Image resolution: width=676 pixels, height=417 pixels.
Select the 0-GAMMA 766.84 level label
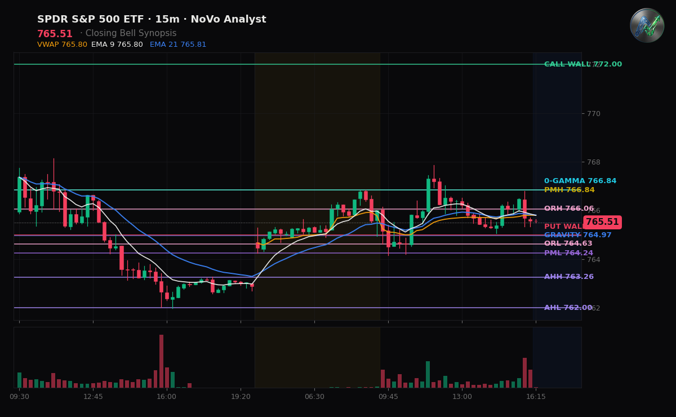(x=580, y=181)
